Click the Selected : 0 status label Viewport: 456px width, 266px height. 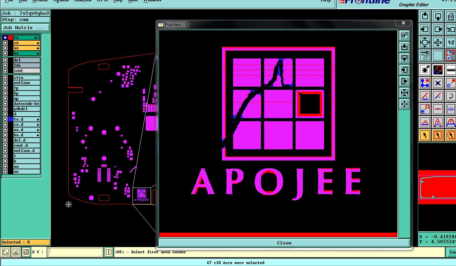coord(26,242)
